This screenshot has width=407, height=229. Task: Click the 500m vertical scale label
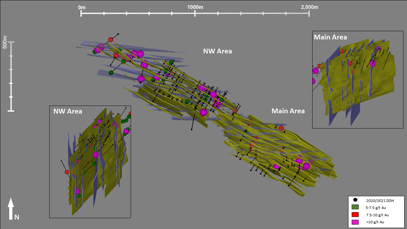pos(5,42)
